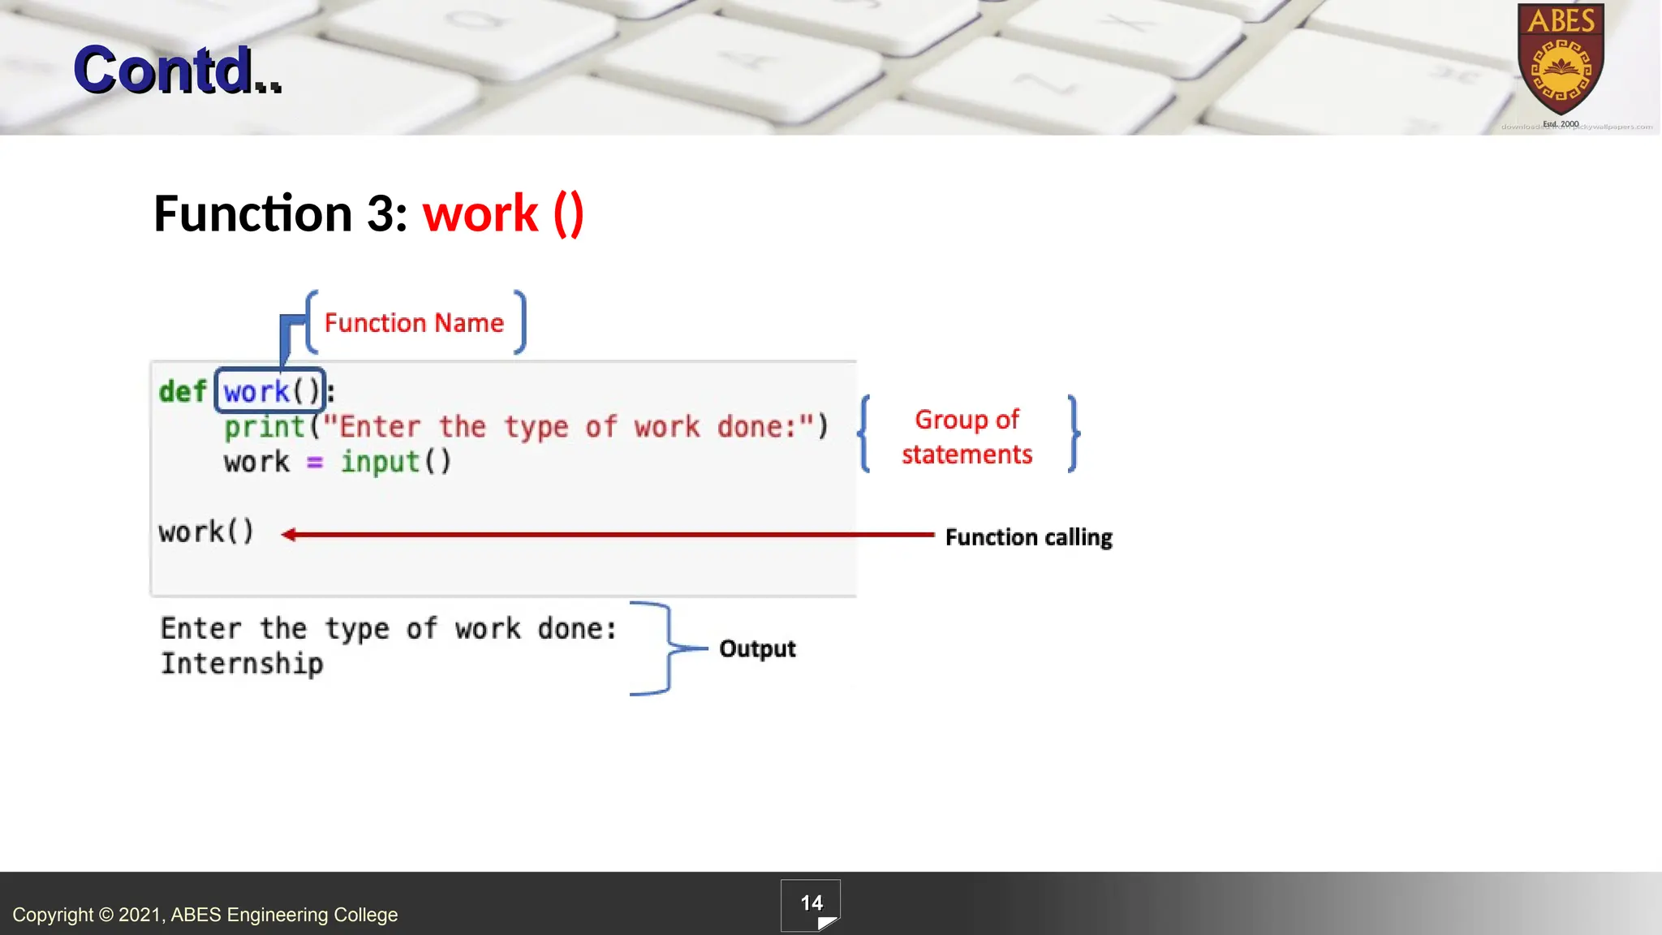Click the right brace of Group of statements
1662x935 pixels.
(1073, 433)
